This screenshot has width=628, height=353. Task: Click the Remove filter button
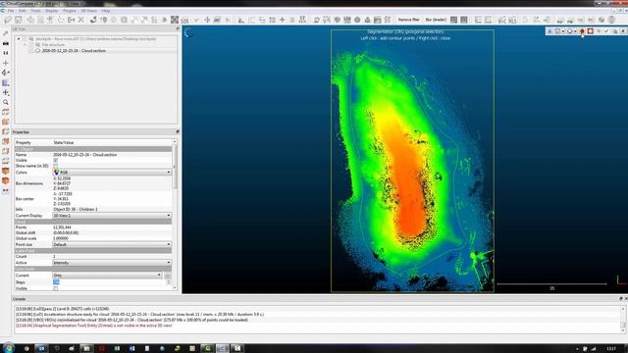pyautogui.click(x=408, y=20)
